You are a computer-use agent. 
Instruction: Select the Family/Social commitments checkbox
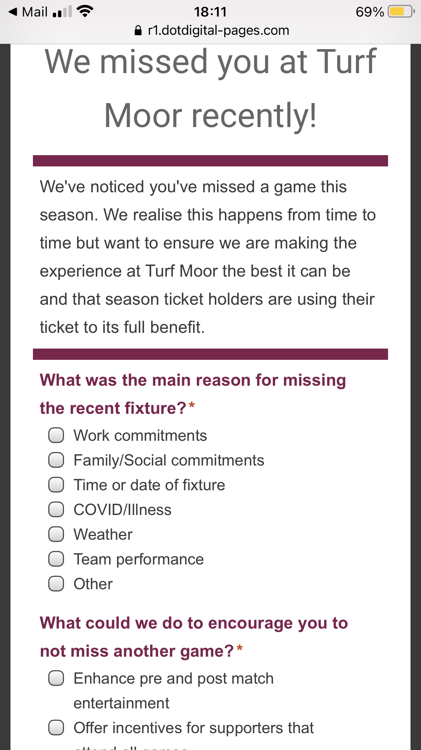coord(56,460)
